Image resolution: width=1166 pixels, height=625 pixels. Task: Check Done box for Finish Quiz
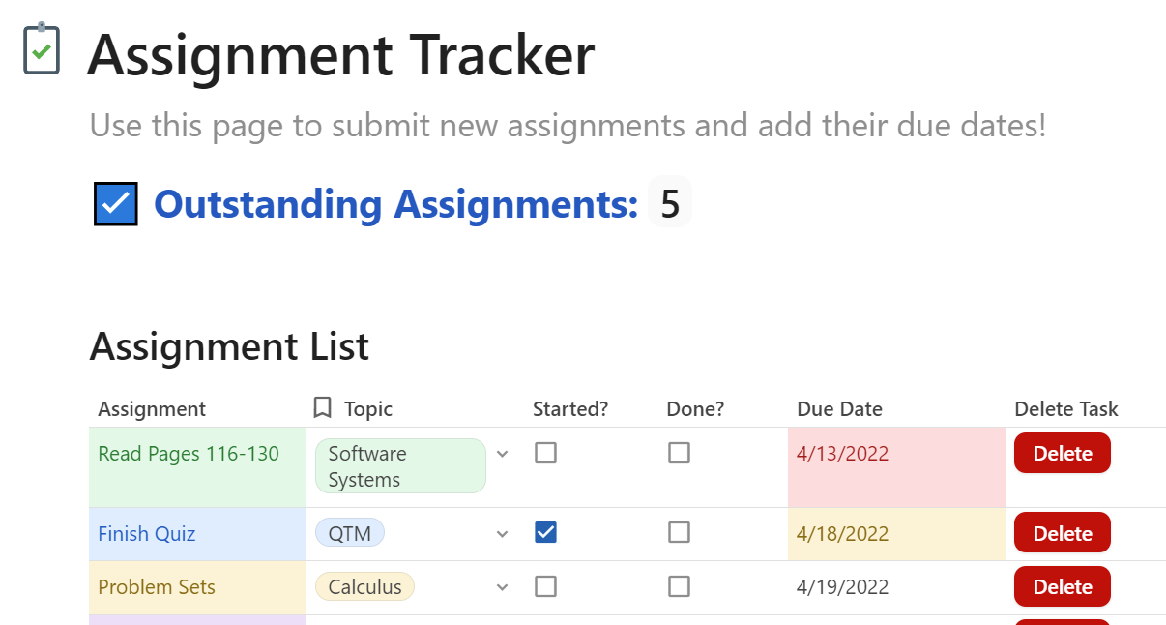(x=680, y=532)
